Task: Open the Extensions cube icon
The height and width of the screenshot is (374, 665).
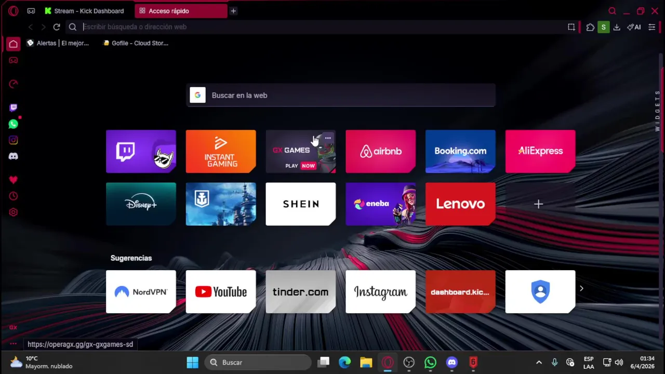Action: [x=590, y=27]
